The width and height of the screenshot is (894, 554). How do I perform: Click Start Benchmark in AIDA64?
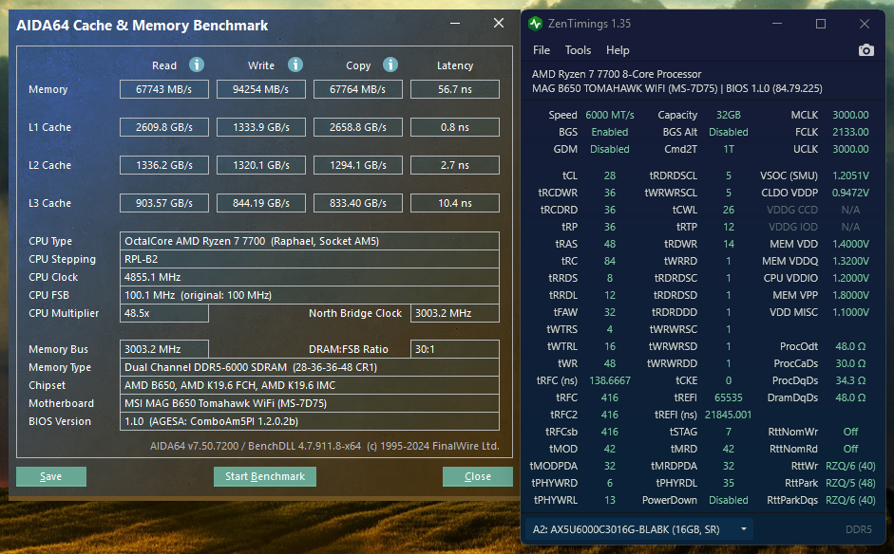(264, 476)
